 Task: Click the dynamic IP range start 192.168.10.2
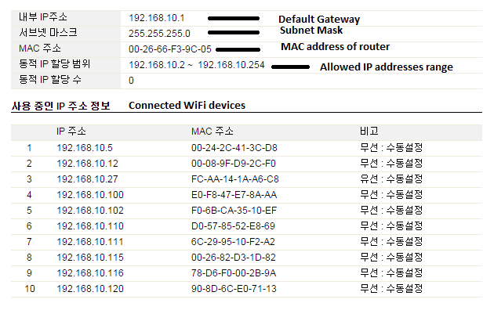point(157,65)
